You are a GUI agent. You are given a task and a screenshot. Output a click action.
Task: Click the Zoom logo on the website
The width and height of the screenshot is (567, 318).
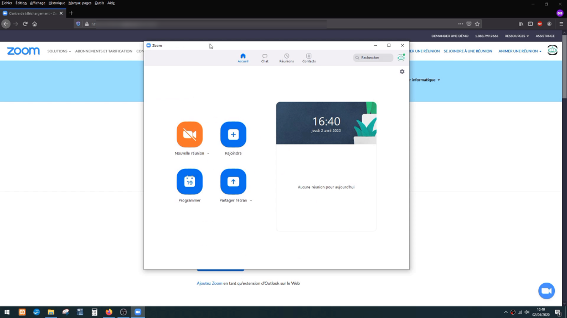click(23, 51)
